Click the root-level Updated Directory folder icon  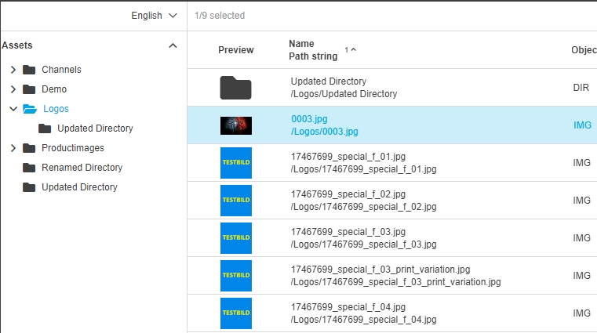click(29, 187)
